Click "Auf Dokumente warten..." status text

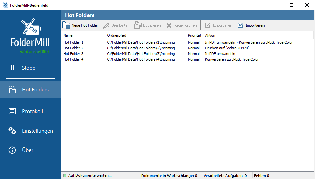pos(90,175)
